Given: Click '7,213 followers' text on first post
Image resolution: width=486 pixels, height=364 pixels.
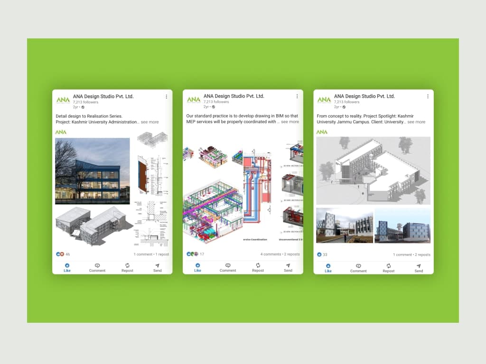Looking at the screenshot, I should [x=85, y=102].
